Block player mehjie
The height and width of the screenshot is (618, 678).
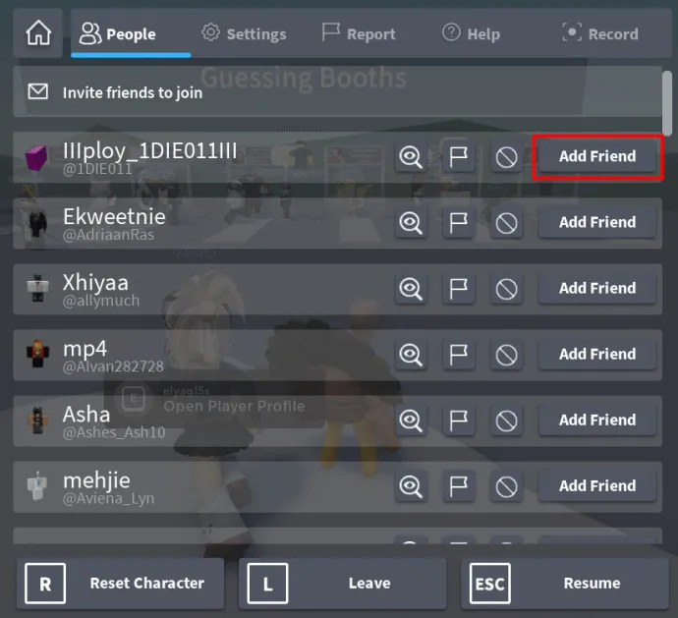click(x=506, y=486)
